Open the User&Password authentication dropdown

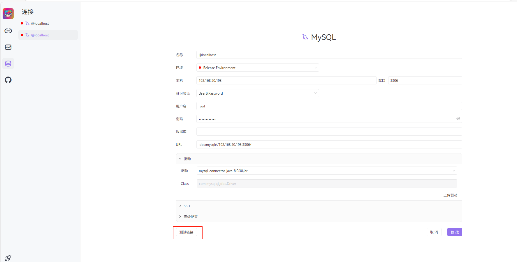315,93
